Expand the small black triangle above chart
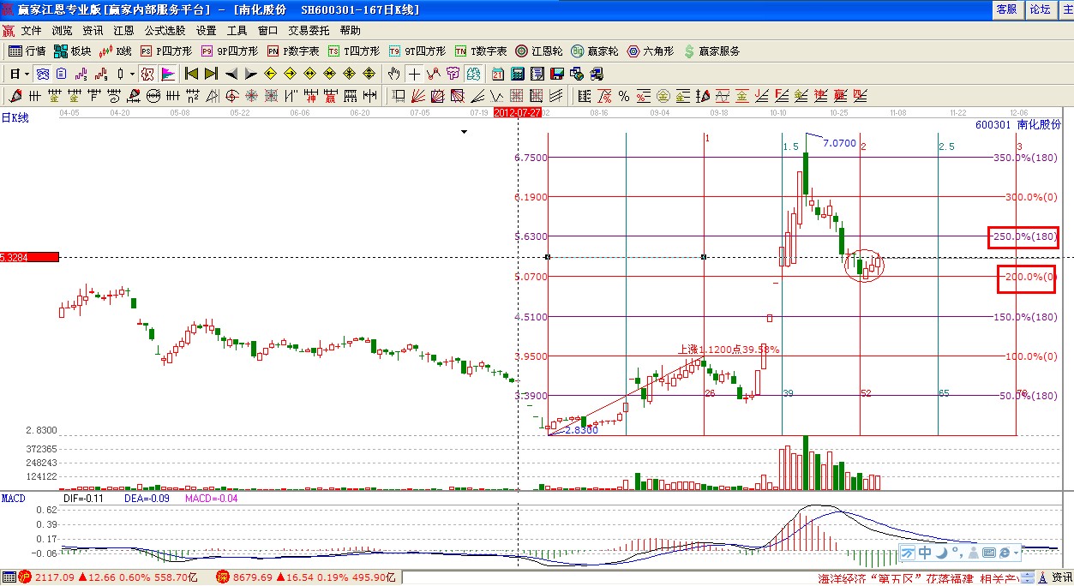 (x=464, y=132)
